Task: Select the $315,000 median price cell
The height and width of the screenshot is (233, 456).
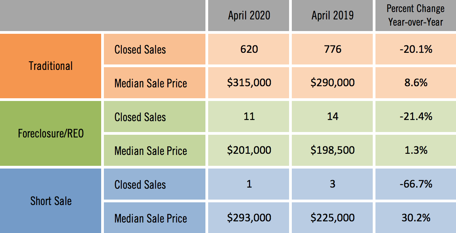Action: tap(249, 83)
